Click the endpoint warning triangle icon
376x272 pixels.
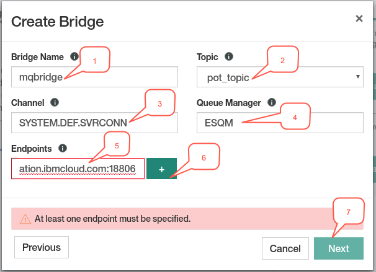[x=25, y=219]
